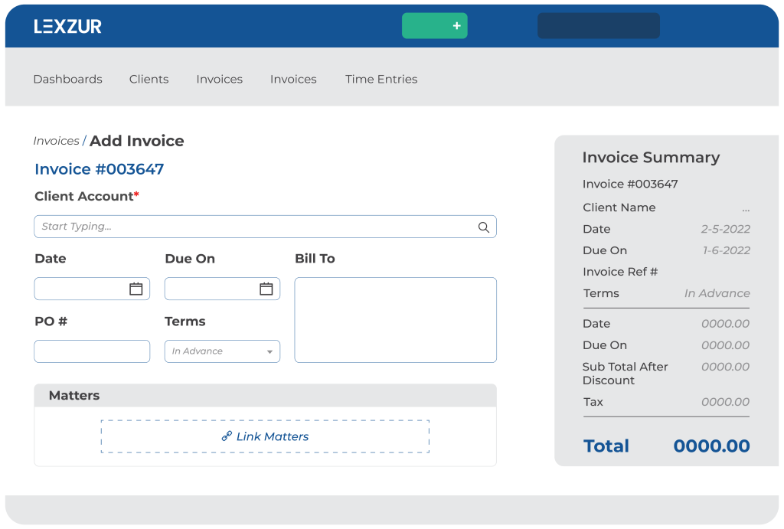Screen dimensions: 784x529
Task: Select the Invoices tab beside Time Entries
Action: point(293,79)
